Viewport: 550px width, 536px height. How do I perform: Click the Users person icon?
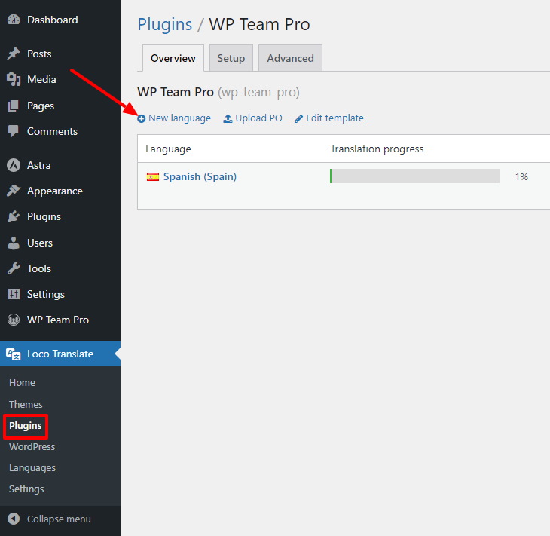(x=14, y=243)
